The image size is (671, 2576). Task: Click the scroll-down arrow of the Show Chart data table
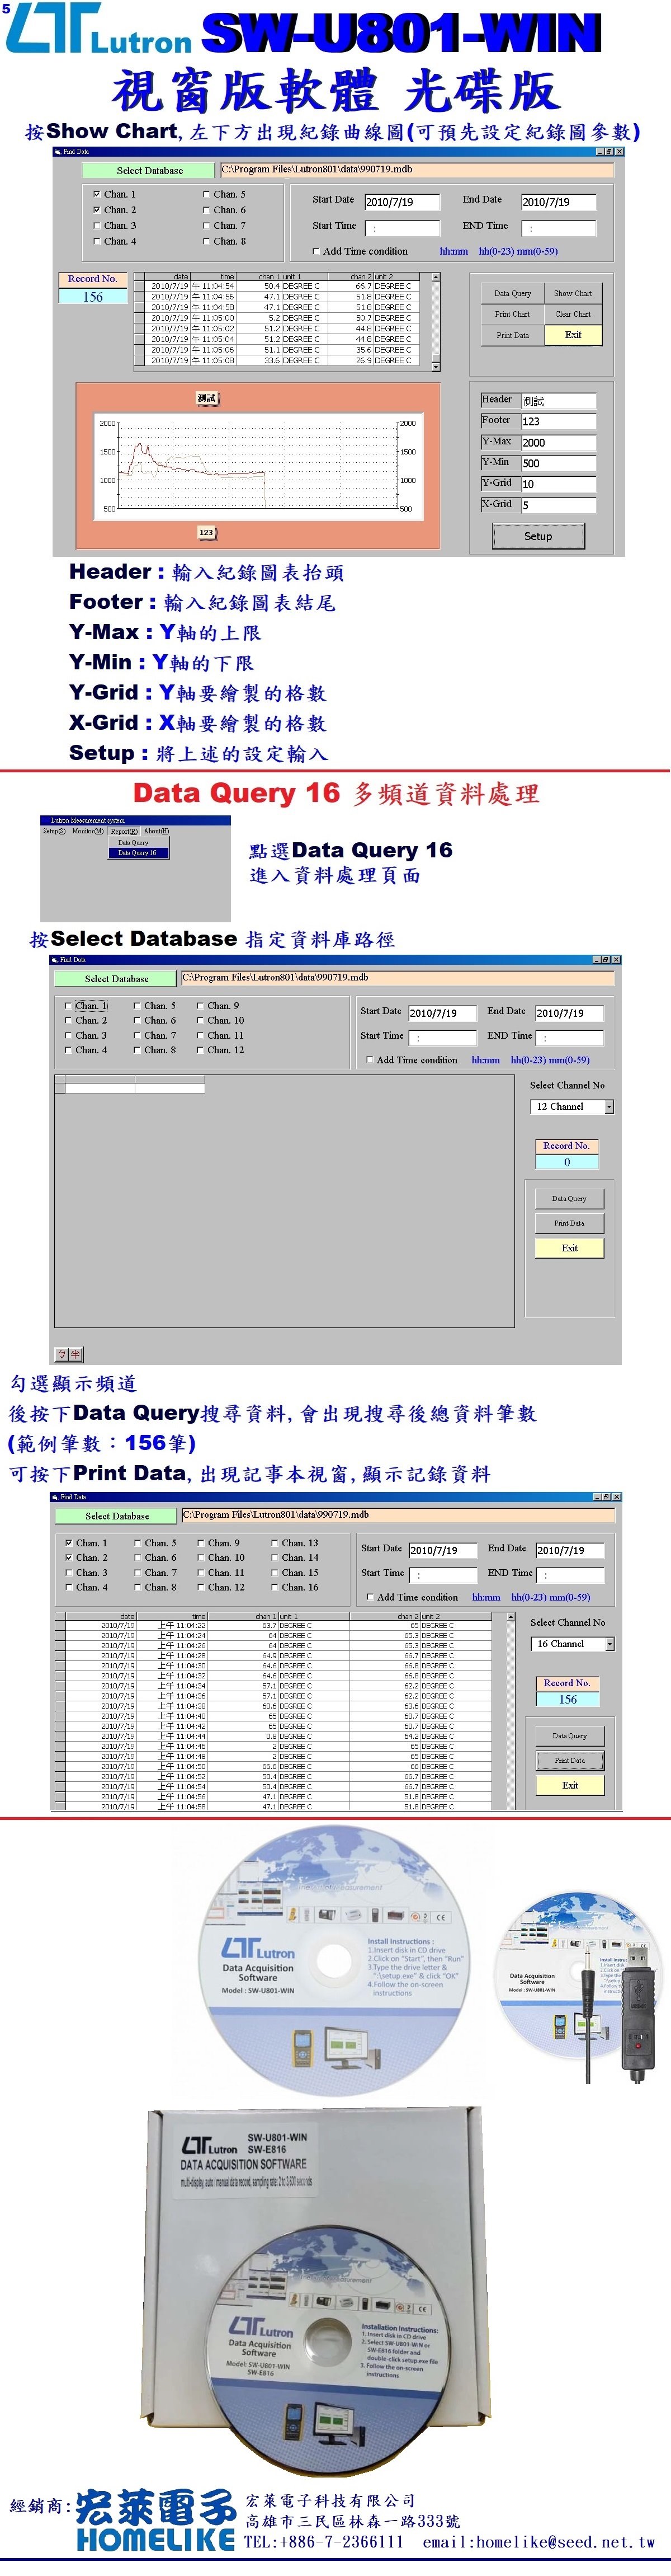pos(434,366)
